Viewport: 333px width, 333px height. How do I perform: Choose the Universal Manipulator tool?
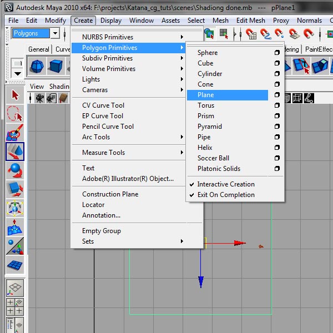click(x=15, y=208)
